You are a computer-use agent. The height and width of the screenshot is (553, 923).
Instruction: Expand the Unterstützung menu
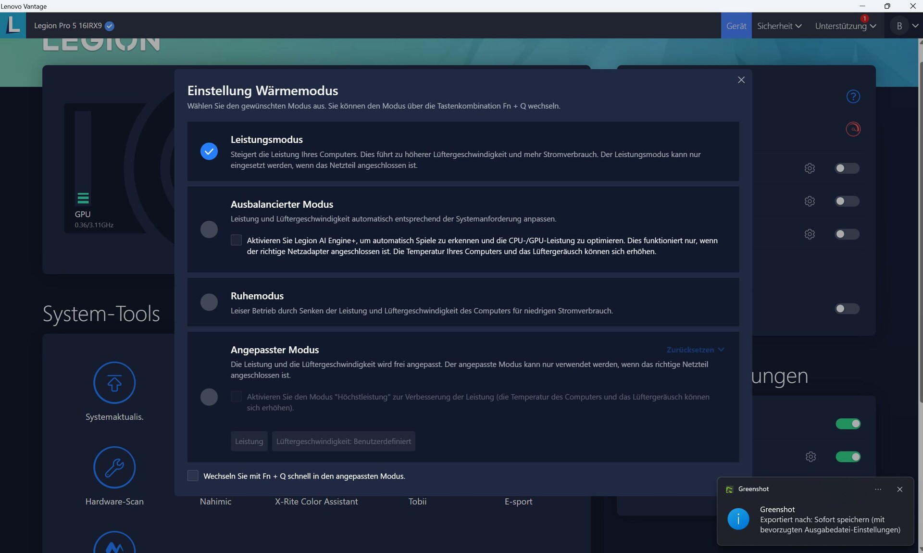coord(845,26)
